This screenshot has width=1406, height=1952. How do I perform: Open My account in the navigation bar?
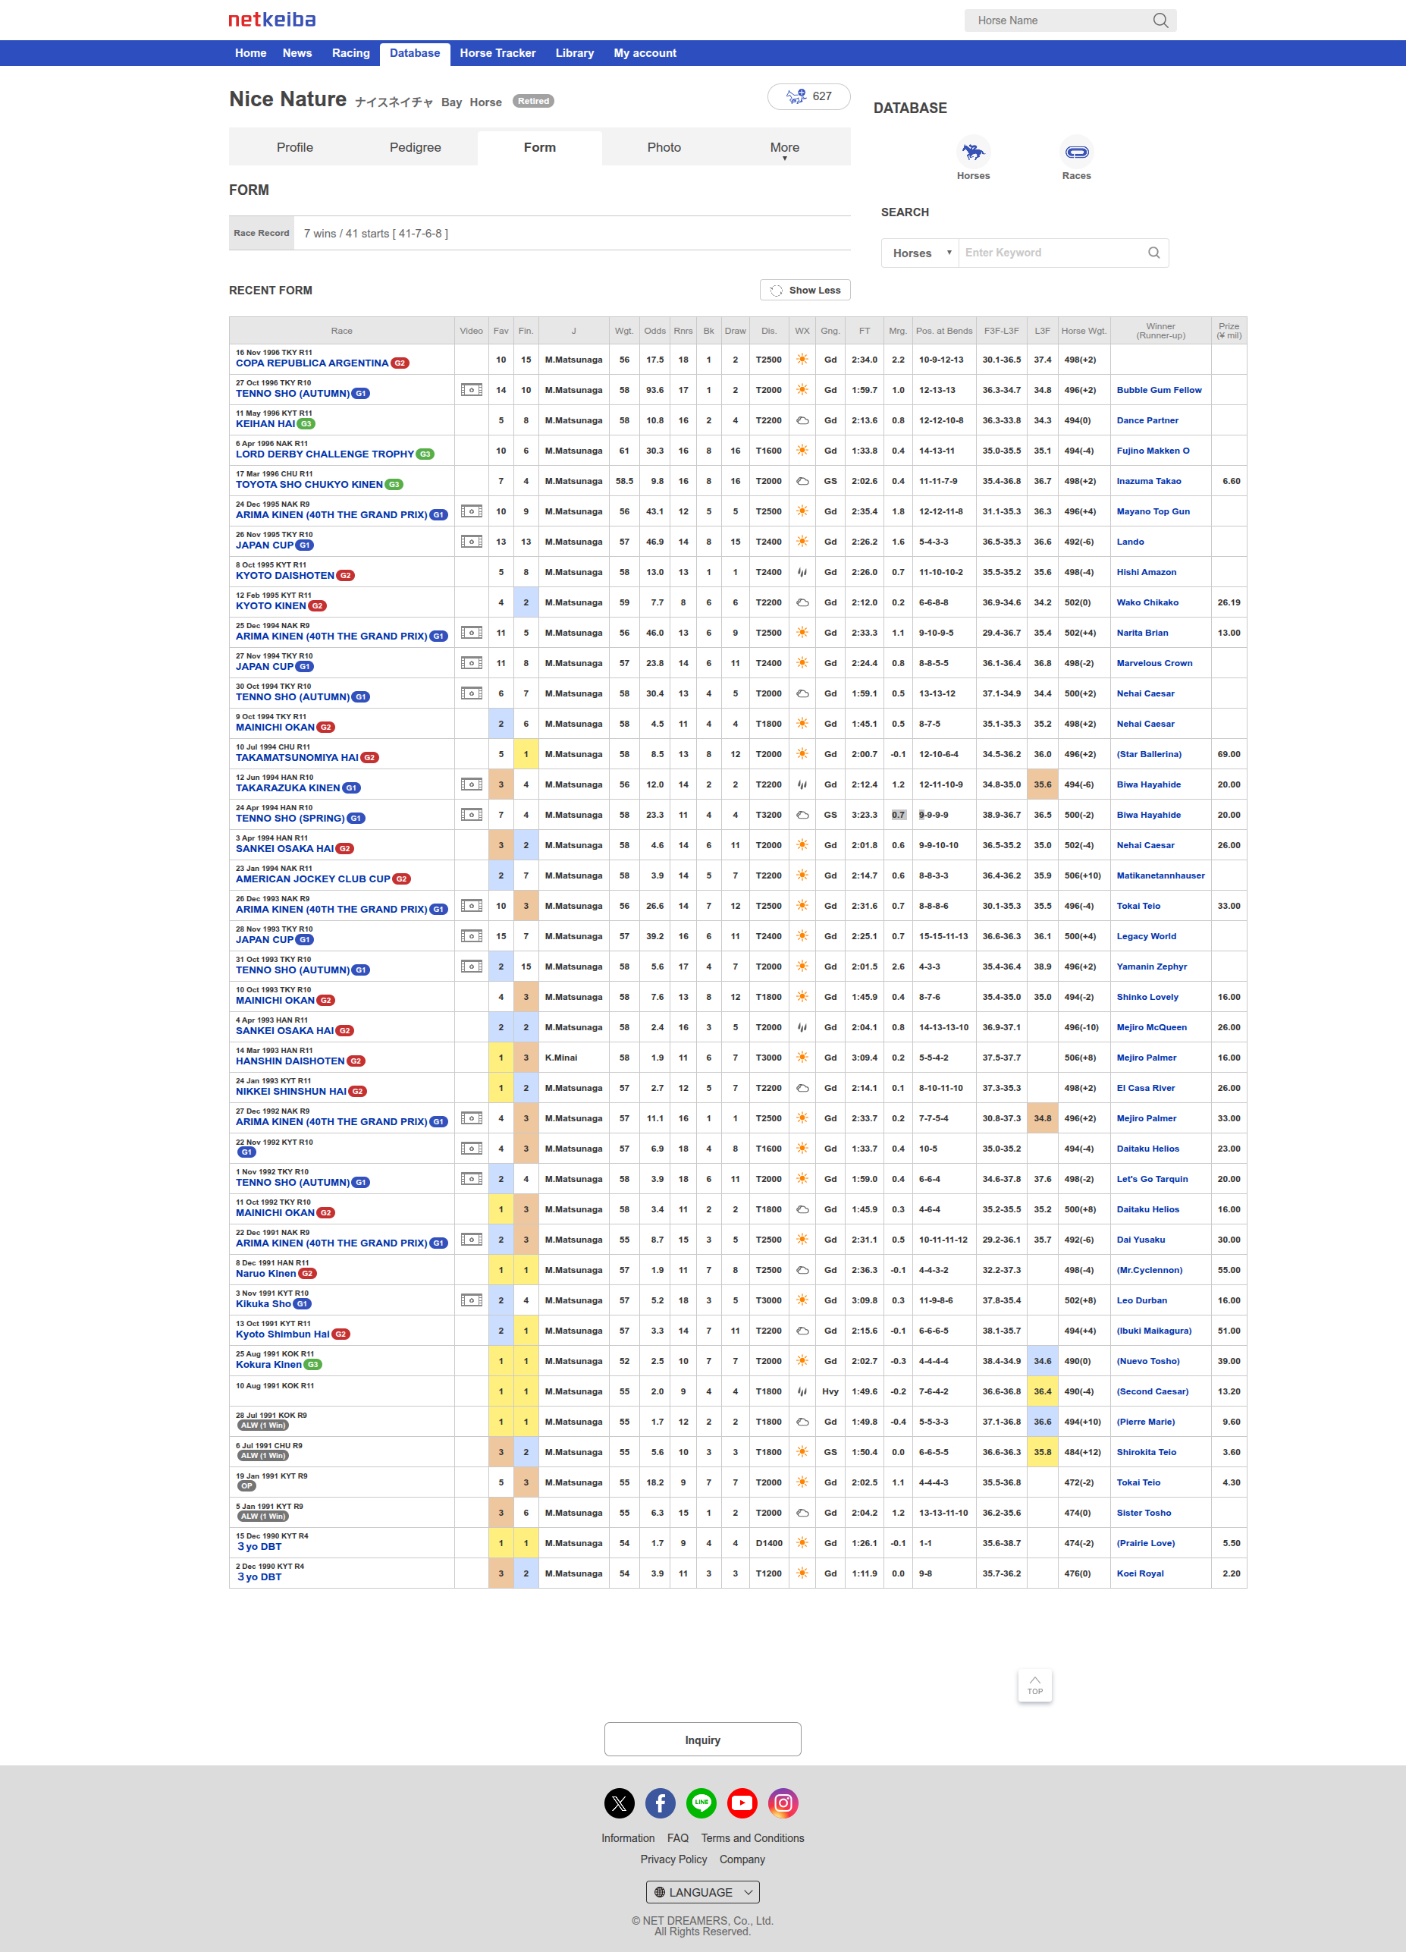point(645,53)
